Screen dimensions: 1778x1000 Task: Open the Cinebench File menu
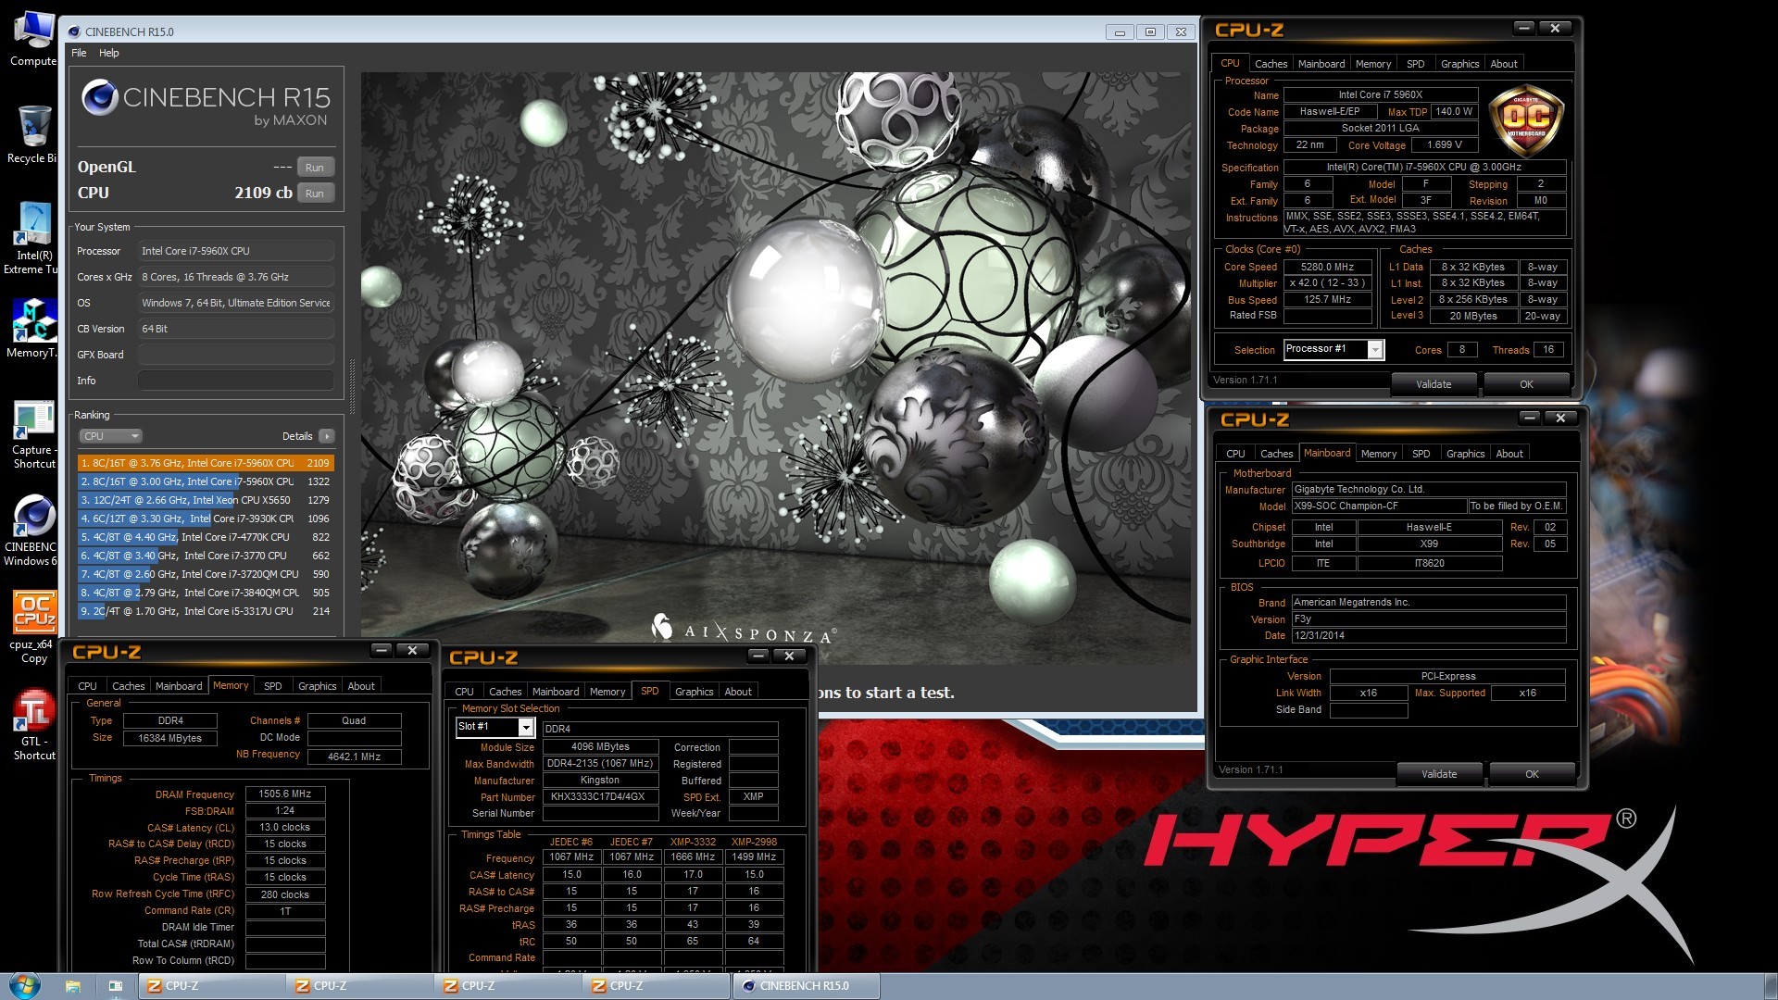[79, 53]
